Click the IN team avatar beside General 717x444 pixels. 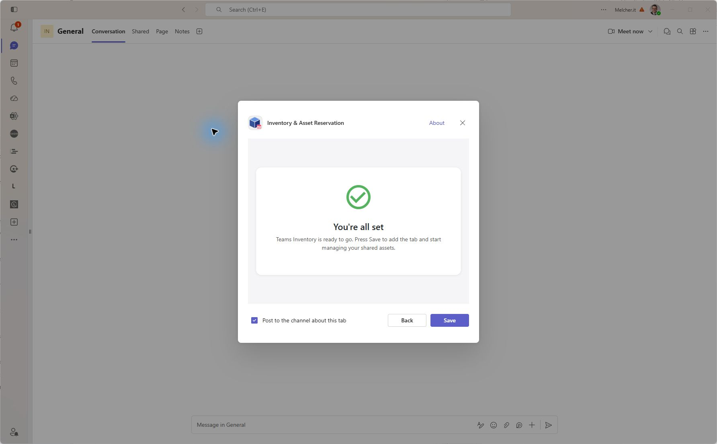pos(47,31)
